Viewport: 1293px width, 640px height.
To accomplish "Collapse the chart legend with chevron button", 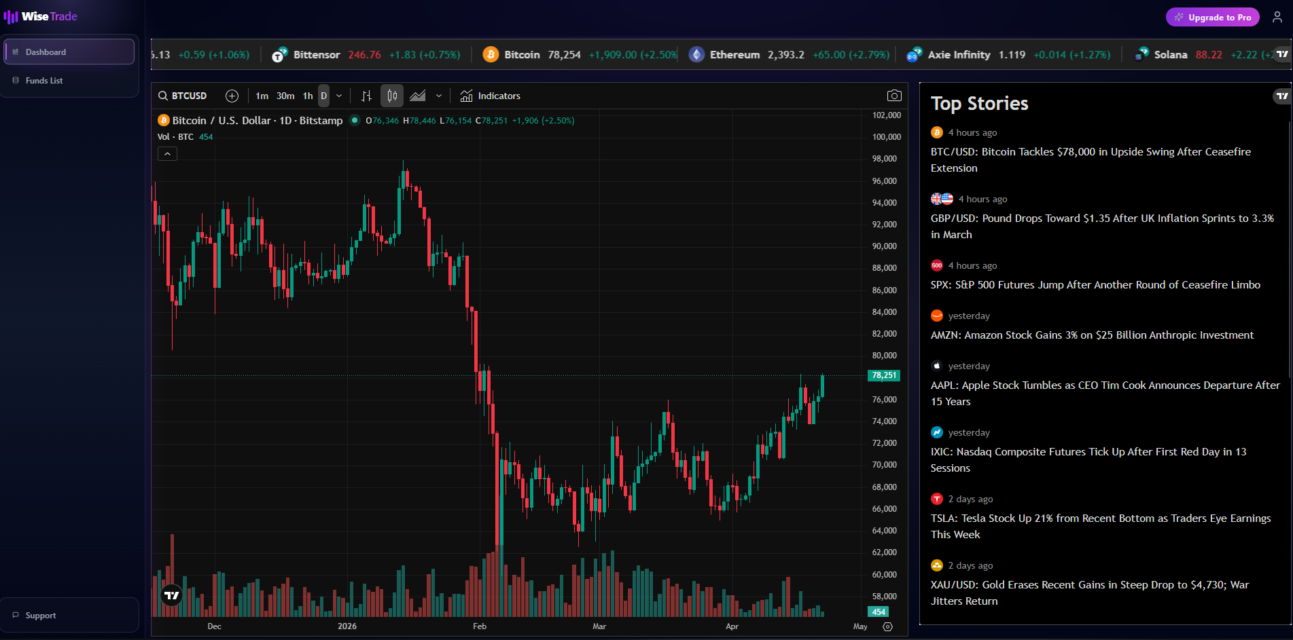I will tap(167, 154).
